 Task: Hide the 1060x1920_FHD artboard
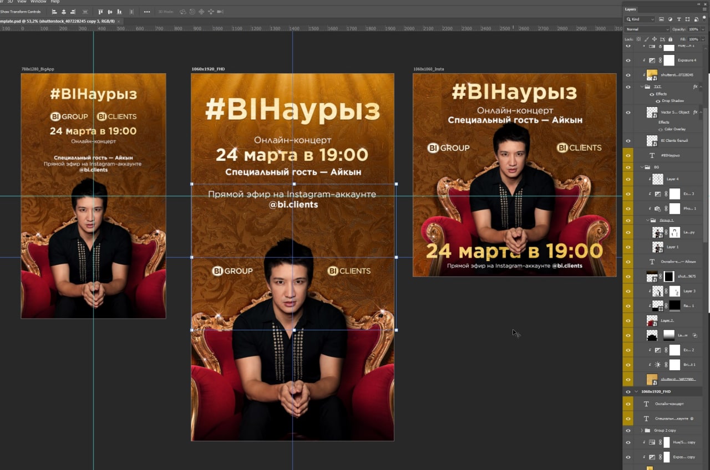(x=628, y=391)
